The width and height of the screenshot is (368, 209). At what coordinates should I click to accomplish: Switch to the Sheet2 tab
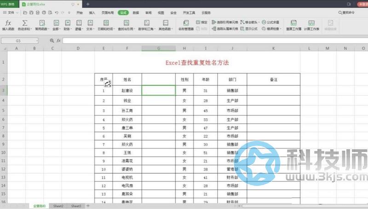[58, 206]
